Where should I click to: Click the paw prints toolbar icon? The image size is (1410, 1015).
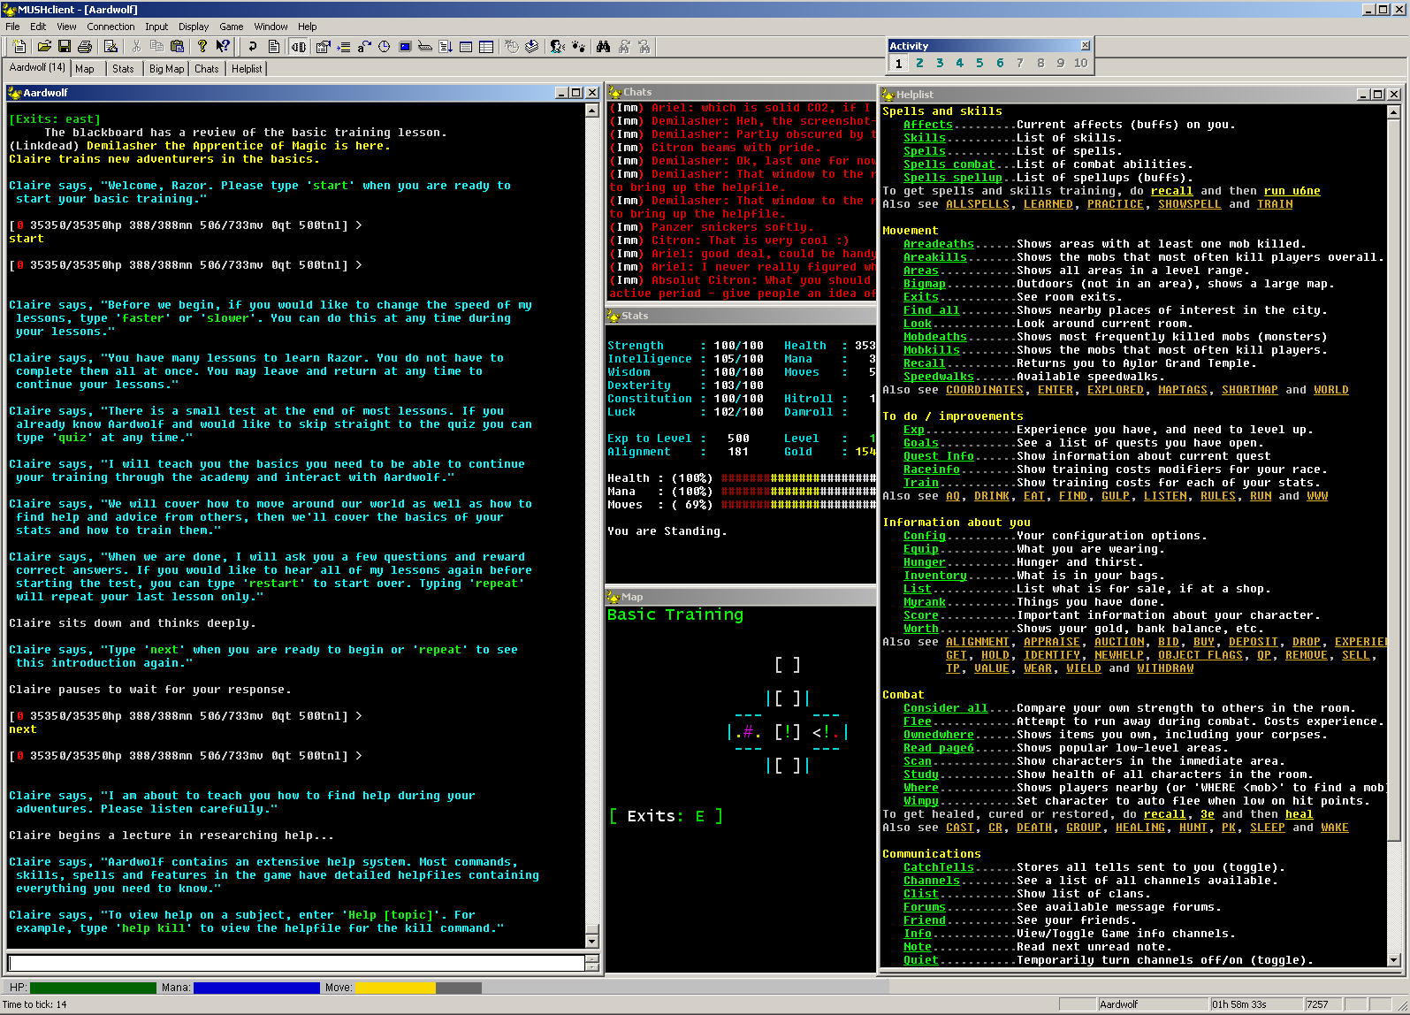(x=577, y=46)
